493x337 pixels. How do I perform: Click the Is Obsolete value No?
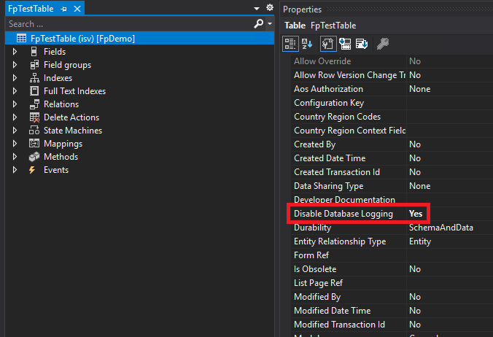click(x=415, y=269)
